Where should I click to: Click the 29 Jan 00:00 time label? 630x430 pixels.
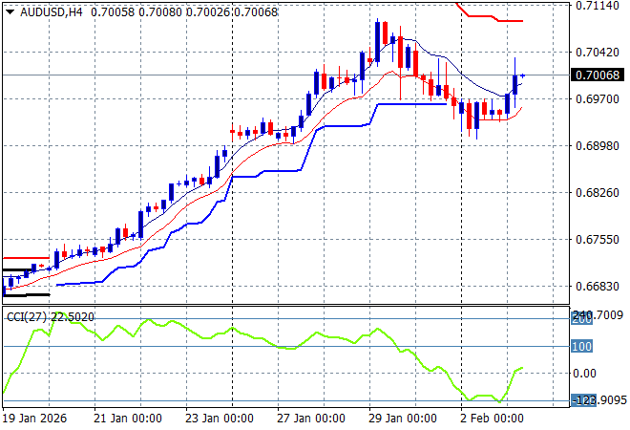pos(403,419)
